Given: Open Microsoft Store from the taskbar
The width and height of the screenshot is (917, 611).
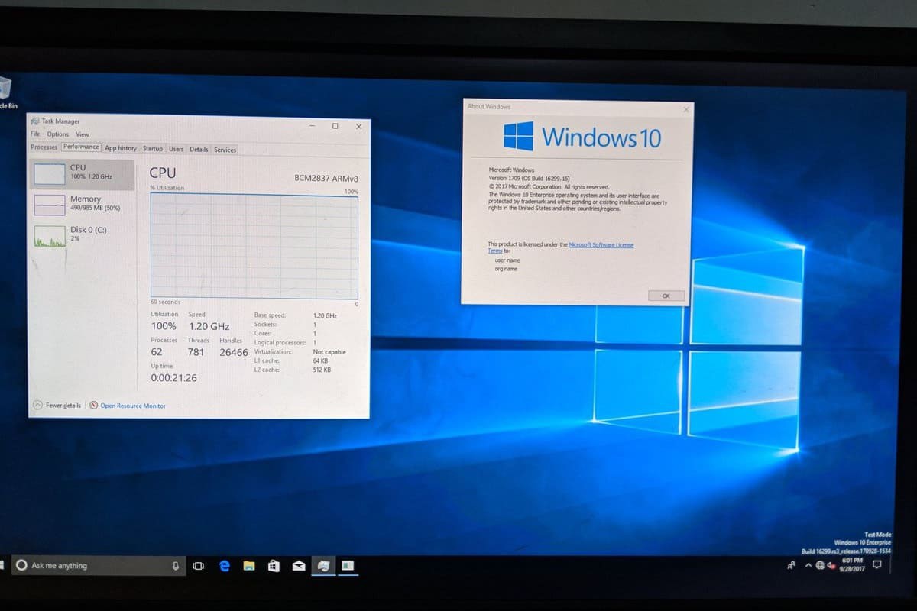Looking at the screenshot, I should click(274, 565).
